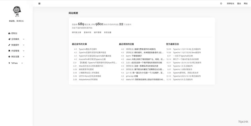Viewport: 251px width, 126px height.
Task: Open log Typecho新特性，多级分类支持
Action: click(186, 73)
